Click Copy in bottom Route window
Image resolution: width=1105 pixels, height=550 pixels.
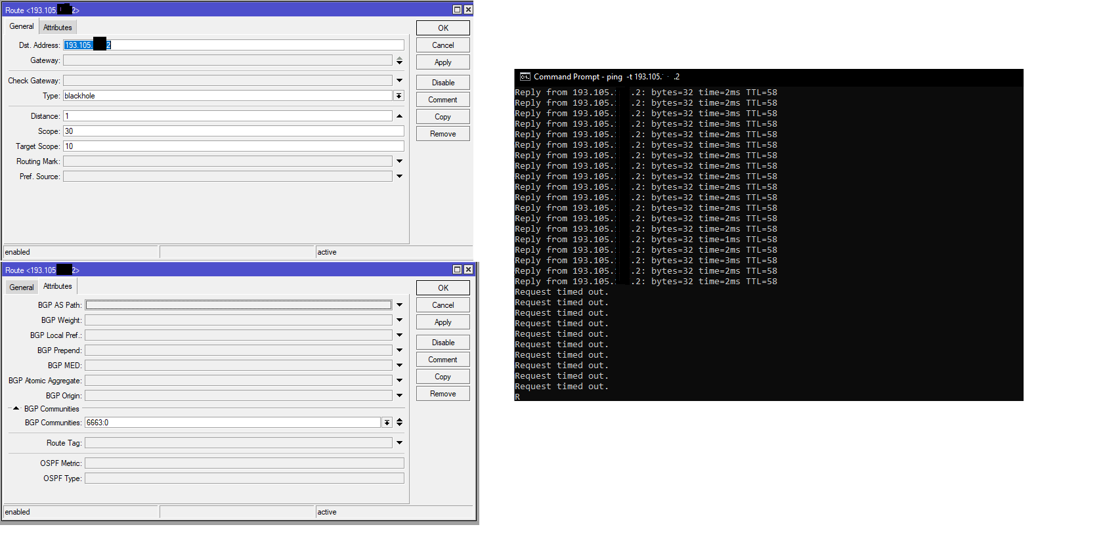coord(443,377)
